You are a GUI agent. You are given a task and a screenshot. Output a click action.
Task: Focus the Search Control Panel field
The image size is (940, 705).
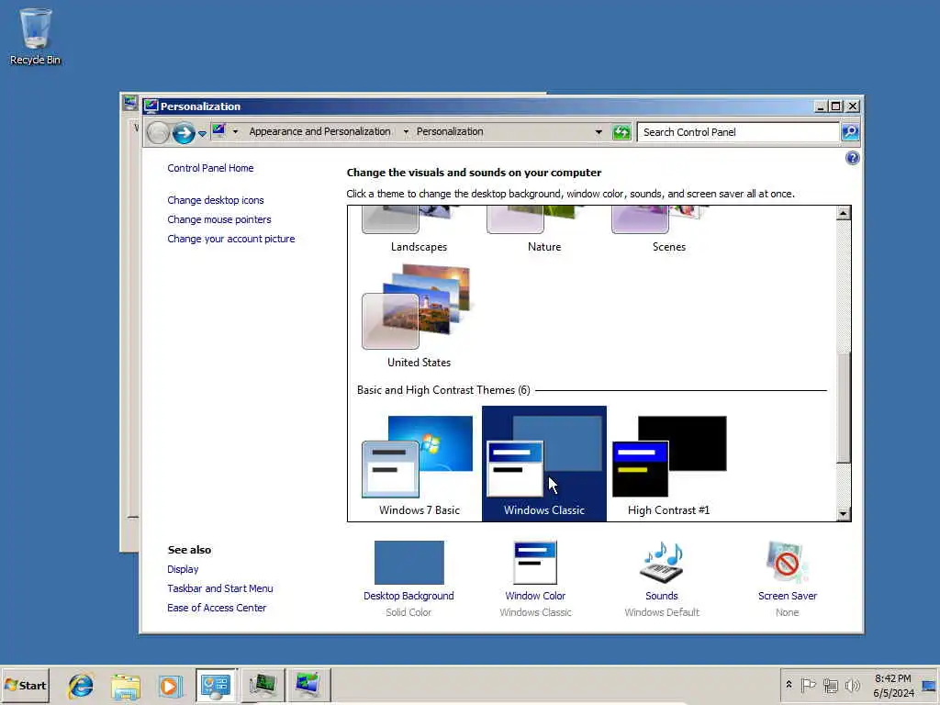[738, 132]
